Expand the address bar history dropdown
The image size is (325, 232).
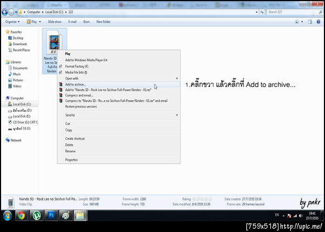click(257, 12)
